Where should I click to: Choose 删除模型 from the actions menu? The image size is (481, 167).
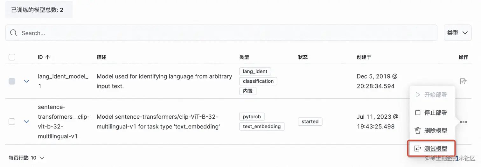(435, 131)
